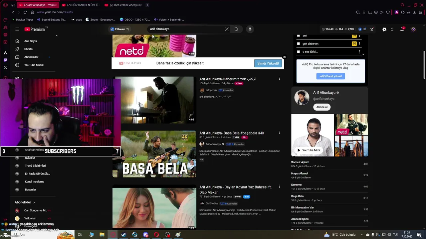426x239 pixels.
Task: Open browser extensions puzzle icon
Action: tap(402, 12)
